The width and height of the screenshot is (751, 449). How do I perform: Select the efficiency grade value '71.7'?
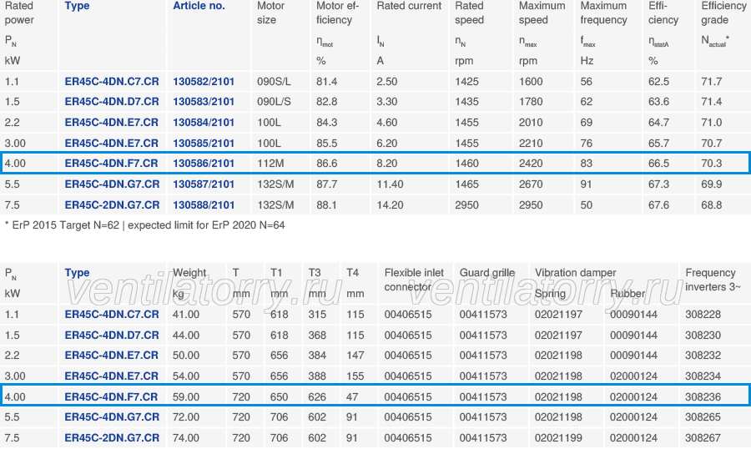coord(711,82)
